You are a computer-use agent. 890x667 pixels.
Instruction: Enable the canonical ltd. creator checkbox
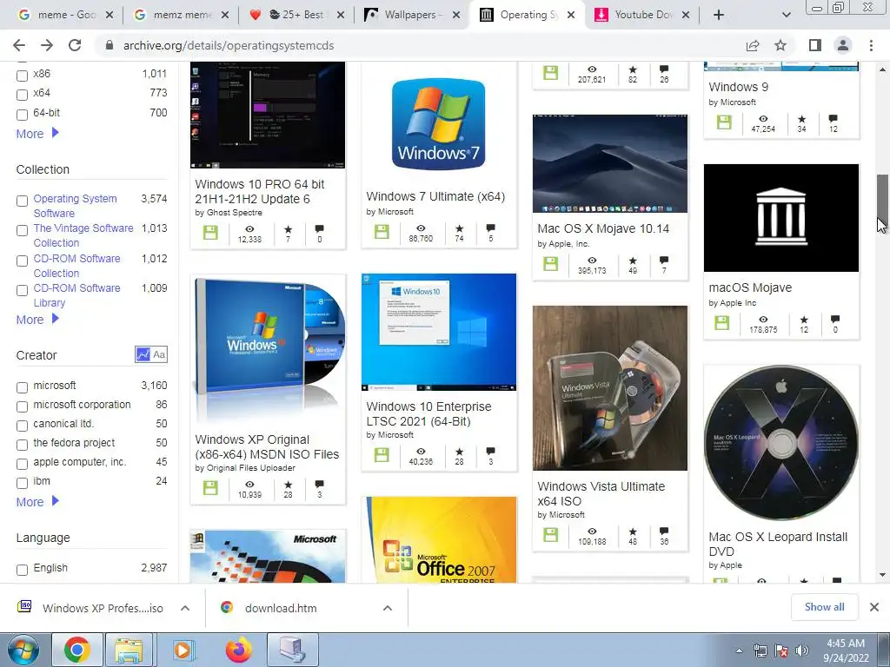click(x=22, y=426)
